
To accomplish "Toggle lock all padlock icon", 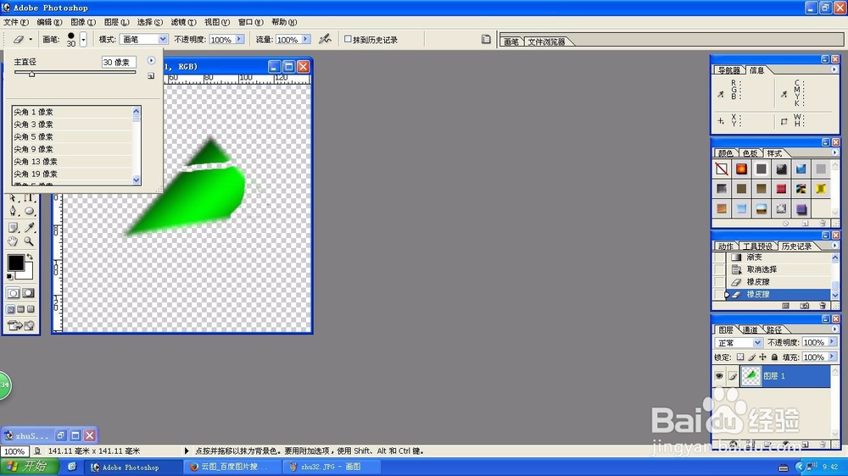I will [x=774, y=357].
